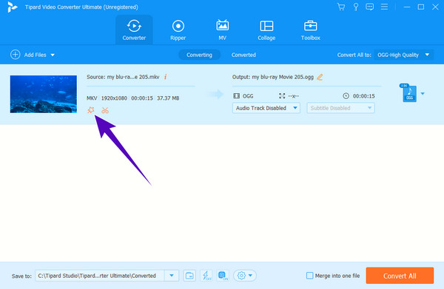Open the Subtitle Disabled dropdown
This screenshot has height=289, width=444.
tap(340, 108)
